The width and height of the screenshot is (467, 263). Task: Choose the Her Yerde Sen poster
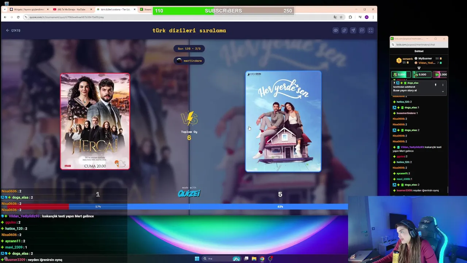click(283, 121)
